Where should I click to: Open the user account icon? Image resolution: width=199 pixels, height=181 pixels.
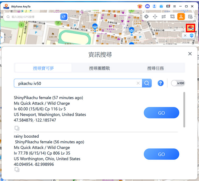[154, 6]
